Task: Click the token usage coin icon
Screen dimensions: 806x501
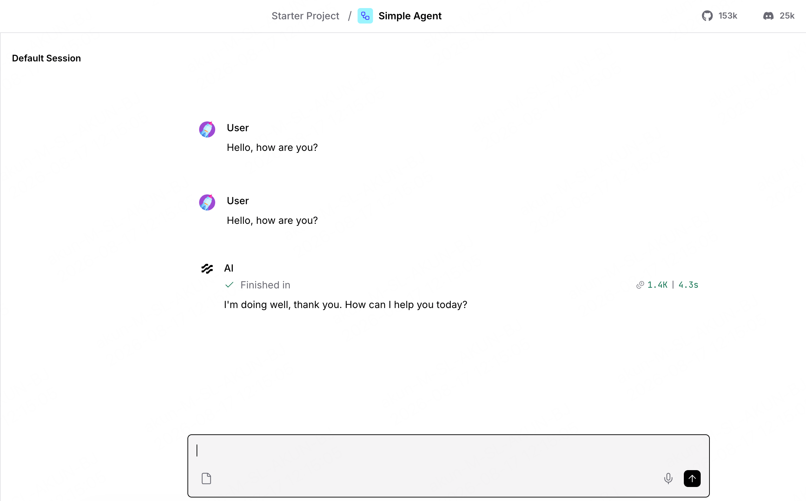Action: pos(640,285)
